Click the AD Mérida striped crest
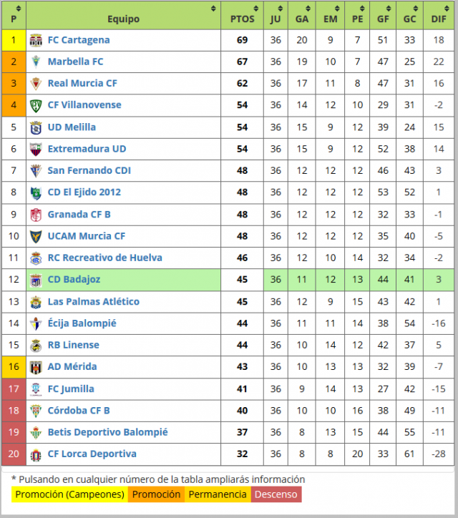458x518 pixels. point(36,367)
